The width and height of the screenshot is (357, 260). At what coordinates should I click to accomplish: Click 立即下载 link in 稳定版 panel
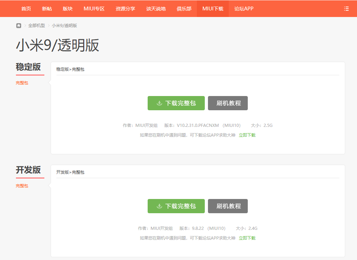point(247,135)
